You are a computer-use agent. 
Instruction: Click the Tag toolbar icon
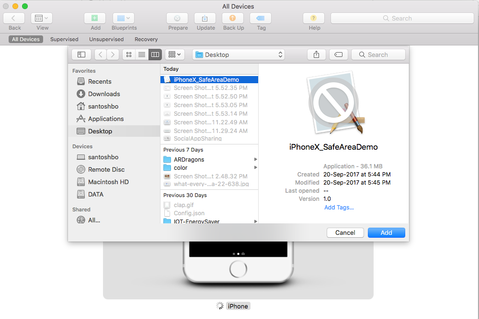pyautogui.click(x=261, y=18)
